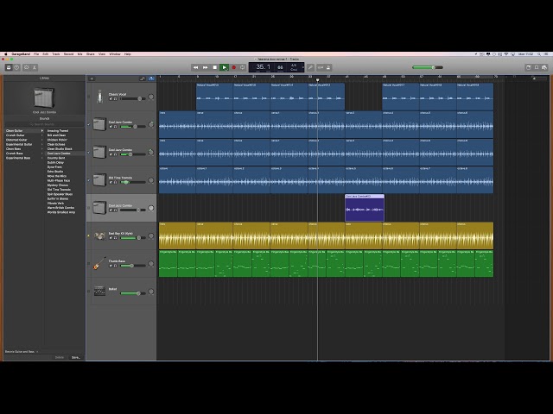Click the Rewind transport button
This screenshot has height=414, width=553.
[x=196, y=67]
